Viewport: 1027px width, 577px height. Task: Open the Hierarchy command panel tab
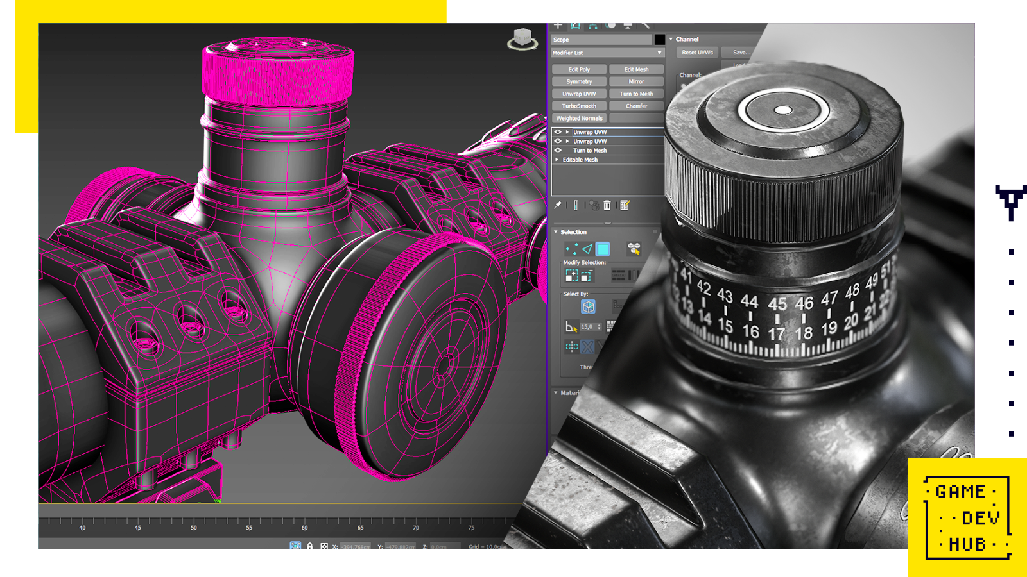[593, 26]
